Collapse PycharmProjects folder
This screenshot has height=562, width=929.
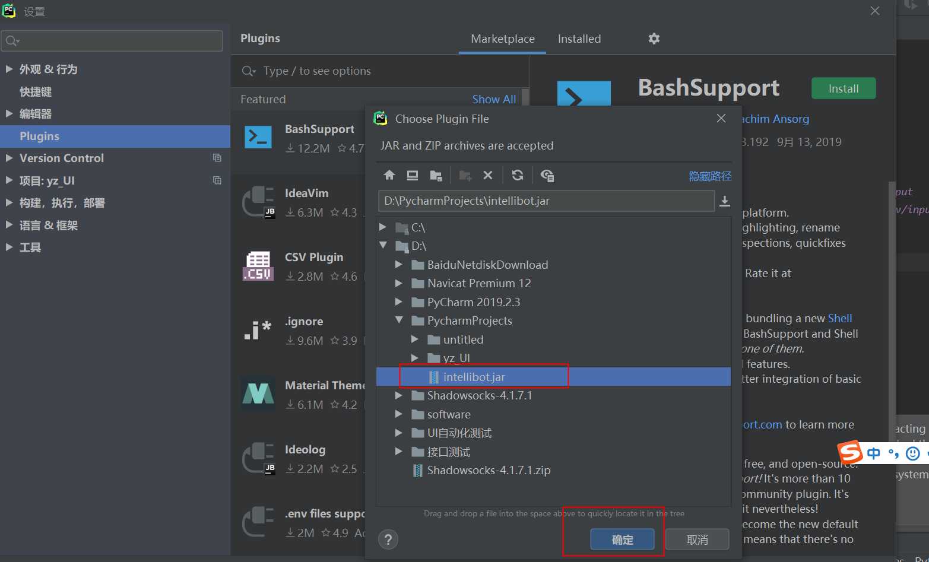click(399, 320)
